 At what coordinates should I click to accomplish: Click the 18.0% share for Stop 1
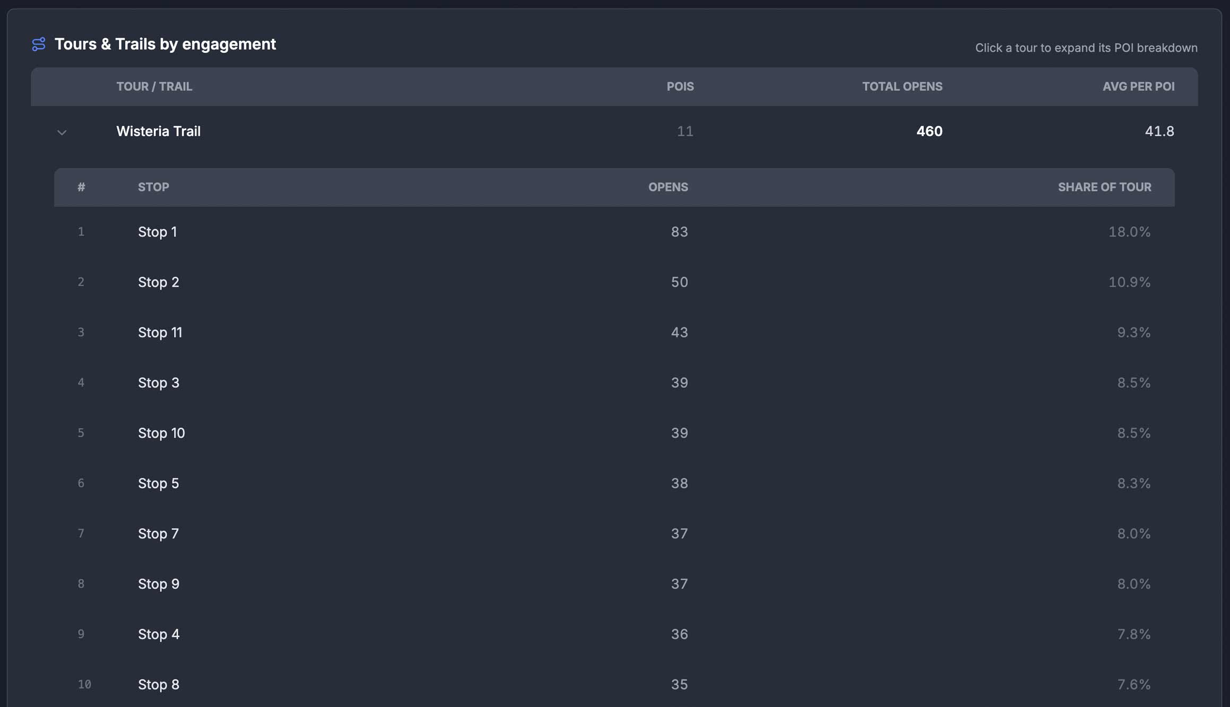(1129, 232)
